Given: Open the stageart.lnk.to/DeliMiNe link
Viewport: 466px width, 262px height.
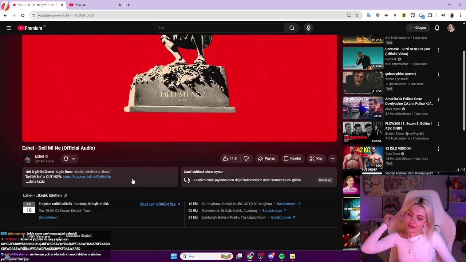Looking at the screenshot, I should coord(87,177).
